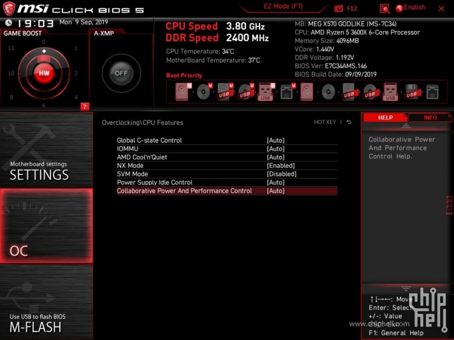Click the 19:03 system time
Screen dimensions: 454x340
coord(36,23)
